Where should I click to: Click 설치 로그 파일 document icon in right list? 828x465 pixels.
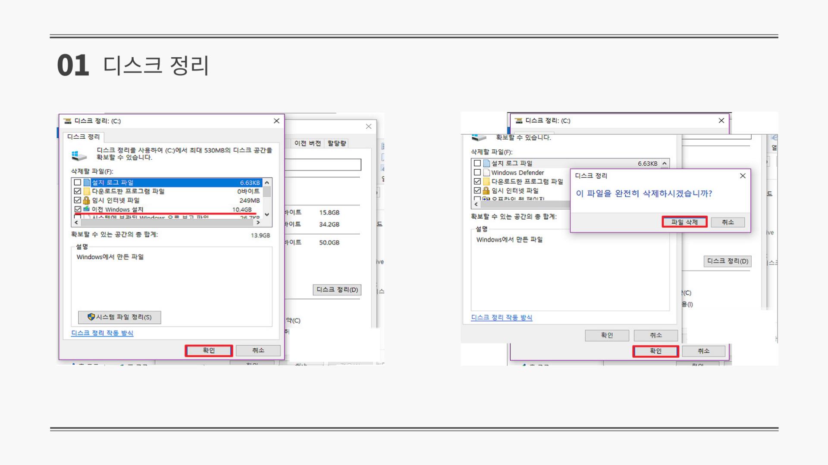coord(486,163)
